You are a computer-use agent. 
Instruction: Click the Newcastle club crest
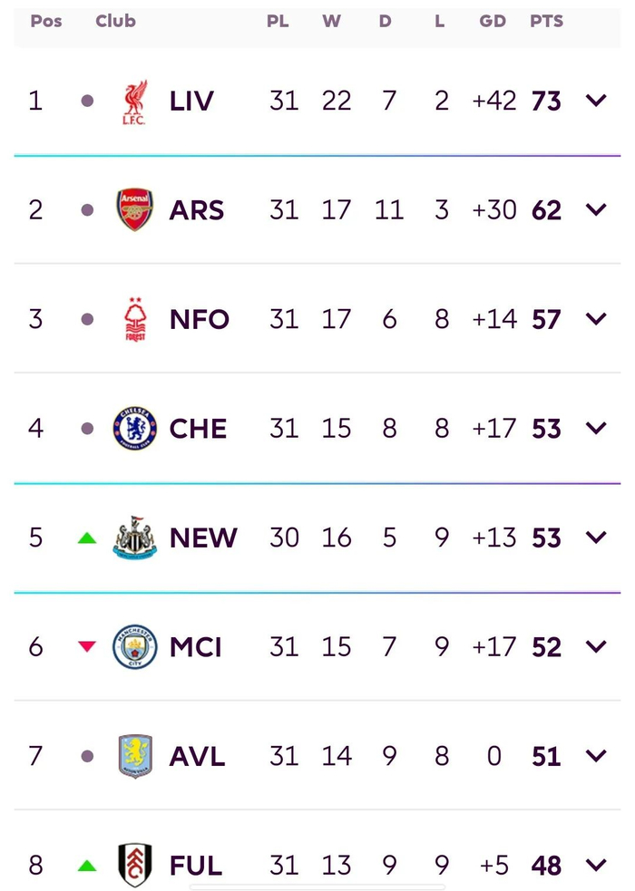click(135, 538)
